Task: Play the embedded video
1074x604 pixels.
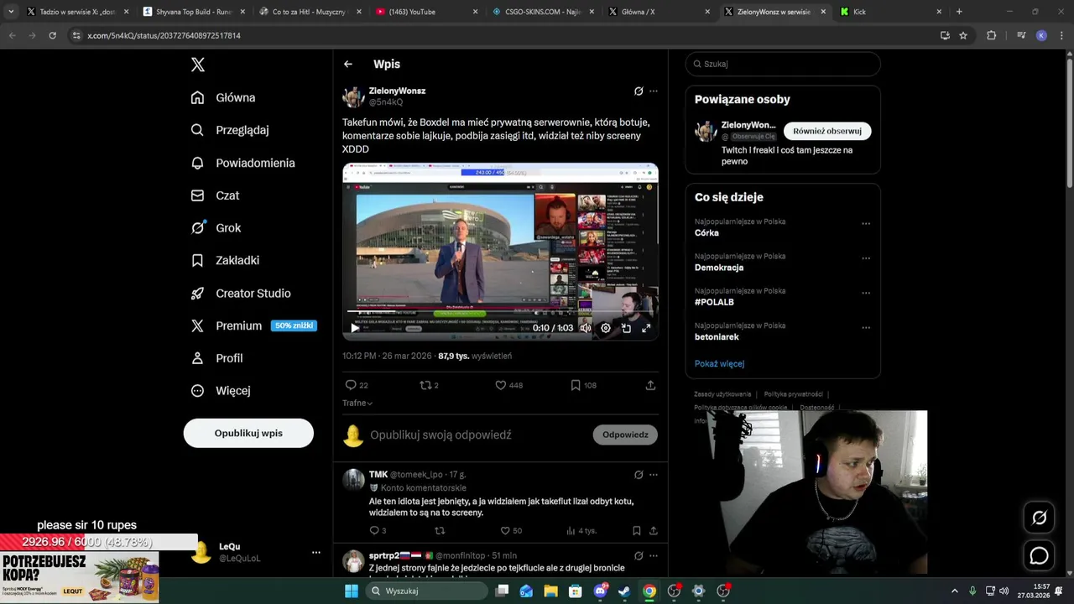Action: click(x=355, y=328)
